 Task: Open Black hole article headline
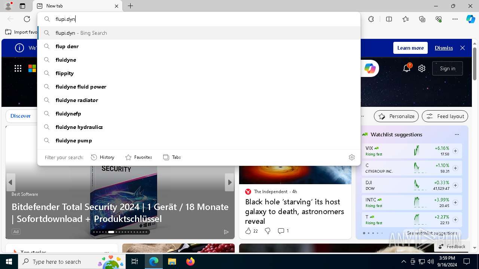point(295,211)
